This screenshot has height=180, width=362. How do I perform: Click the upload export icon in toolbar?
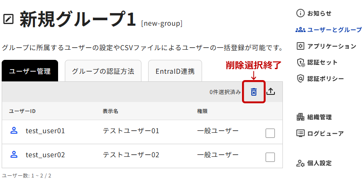[271, 91]
